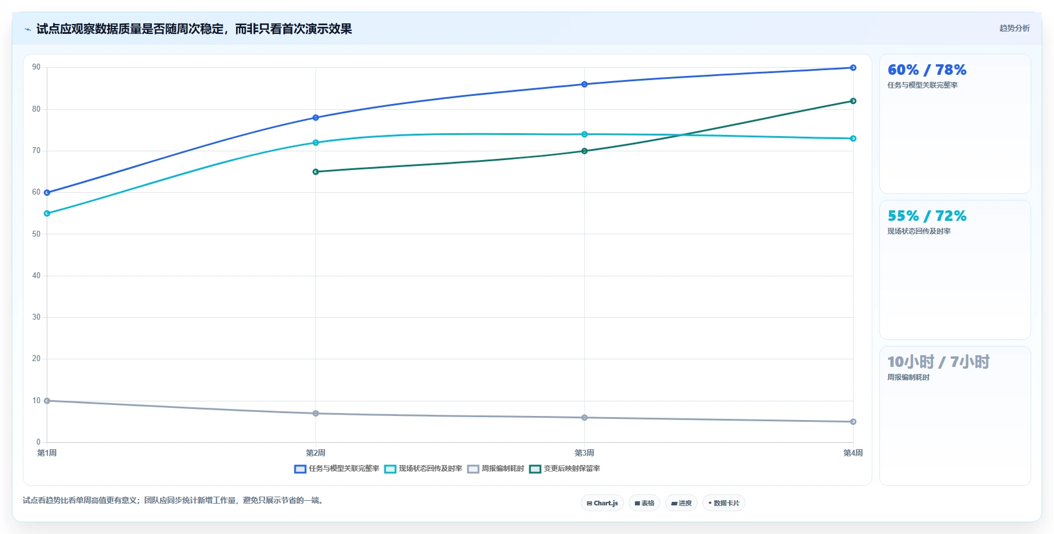
Task: Click the gray data point at 第3周 (6)
Action: [x=584, y=418]
